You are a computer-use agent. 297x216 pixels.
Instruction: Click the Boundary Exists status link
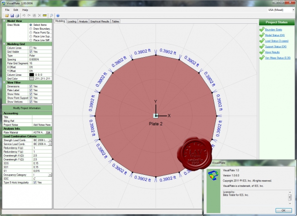pos(274,30)
